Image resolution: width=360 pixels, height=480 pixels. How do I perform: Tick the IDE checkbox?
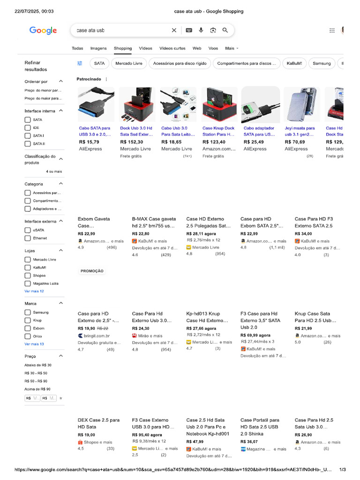tap(28, 127)
